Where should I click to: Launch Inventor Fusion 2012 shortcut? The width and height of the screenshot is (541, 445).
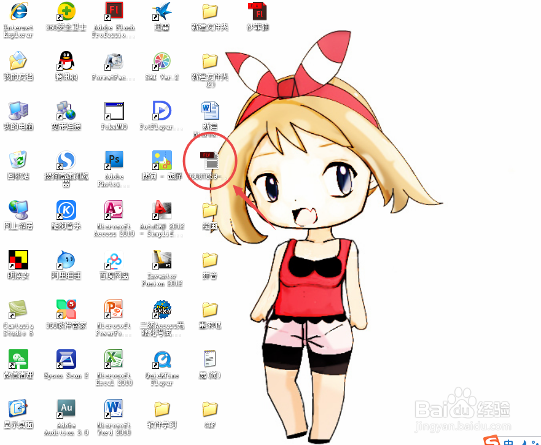[x=162, y=260]
